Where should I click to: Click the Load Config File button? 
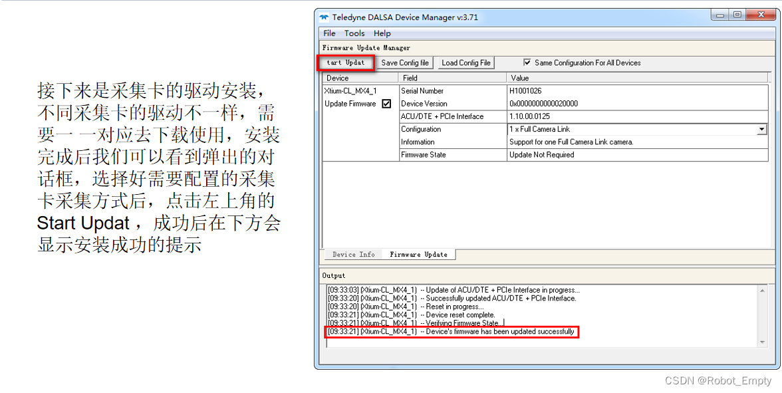[x=465, y=62]
